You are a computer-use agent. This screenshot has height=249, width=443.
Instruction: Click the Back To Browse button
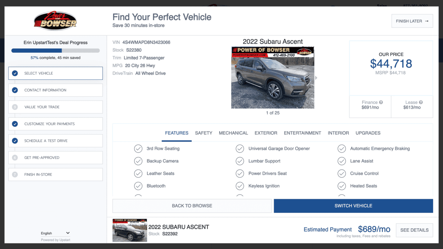click(192, 206)
